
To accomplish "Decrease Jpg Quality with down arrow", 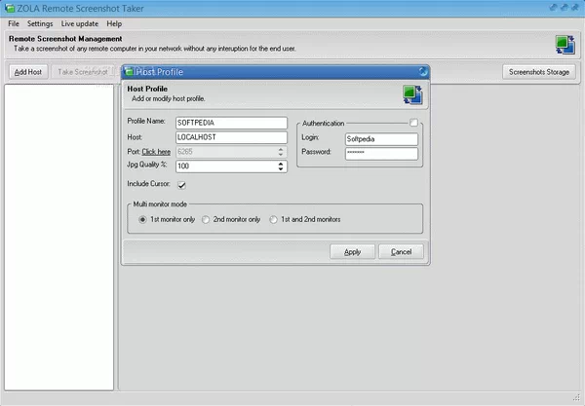I will [x=281, y=168].
